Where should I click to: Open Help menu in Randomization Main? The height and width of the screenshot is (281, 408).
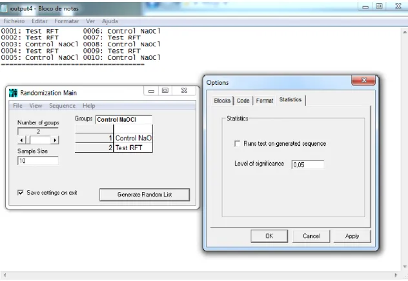(x=88, y=106)
